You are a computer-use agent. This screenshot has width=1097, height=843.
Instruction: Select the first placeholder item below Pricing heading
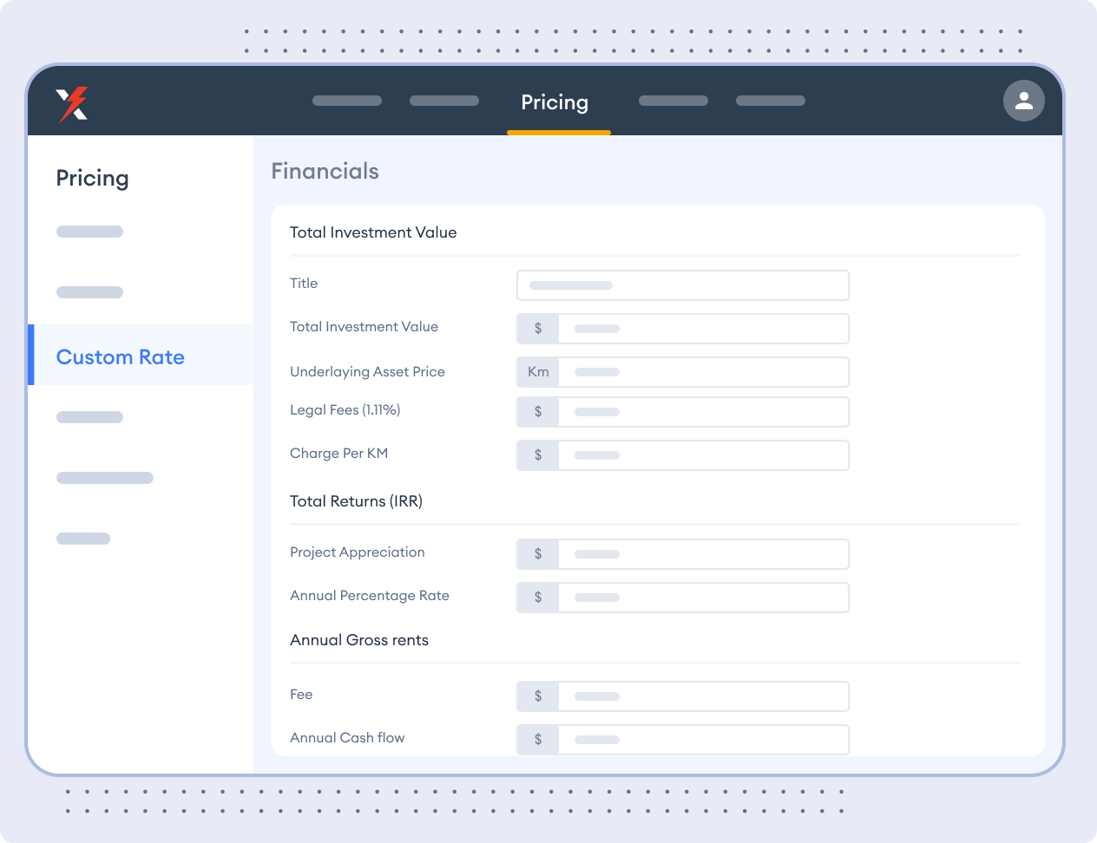[89, 231]
